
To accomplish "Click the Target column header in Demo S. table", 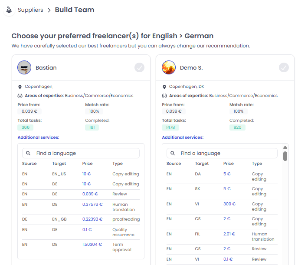I will tap(202, 164).
